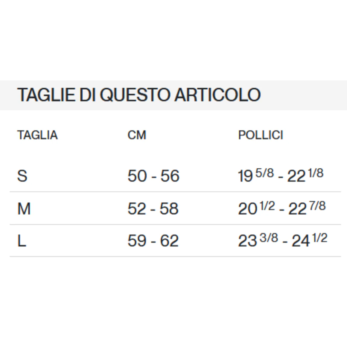Click the 23 3/8 - 24 1/2 inches value
This screenshot has width=347, height=347.
click(x=283, y=240)
